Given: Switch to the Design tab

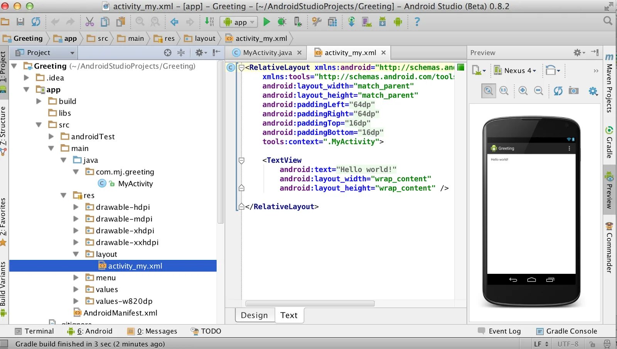Looking at the screenshot, I should point(255,315).
